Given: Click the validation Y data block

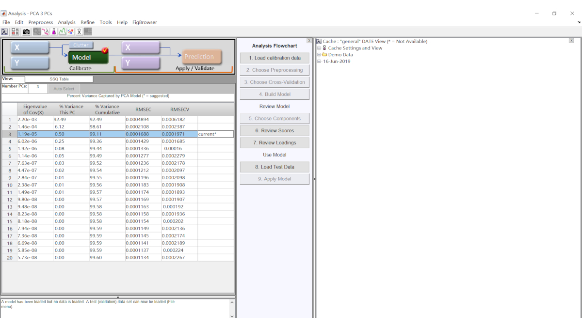Looking at the screenshot, I should [x=141, y=63].
